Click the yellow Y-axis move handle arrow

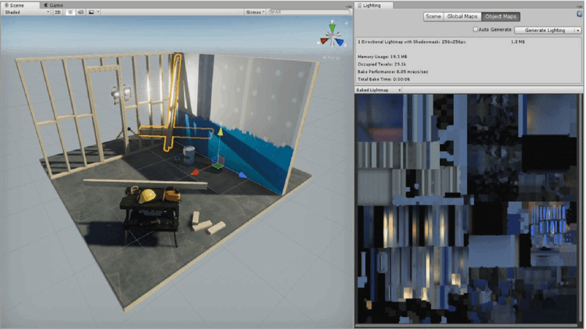pos(218,132)
